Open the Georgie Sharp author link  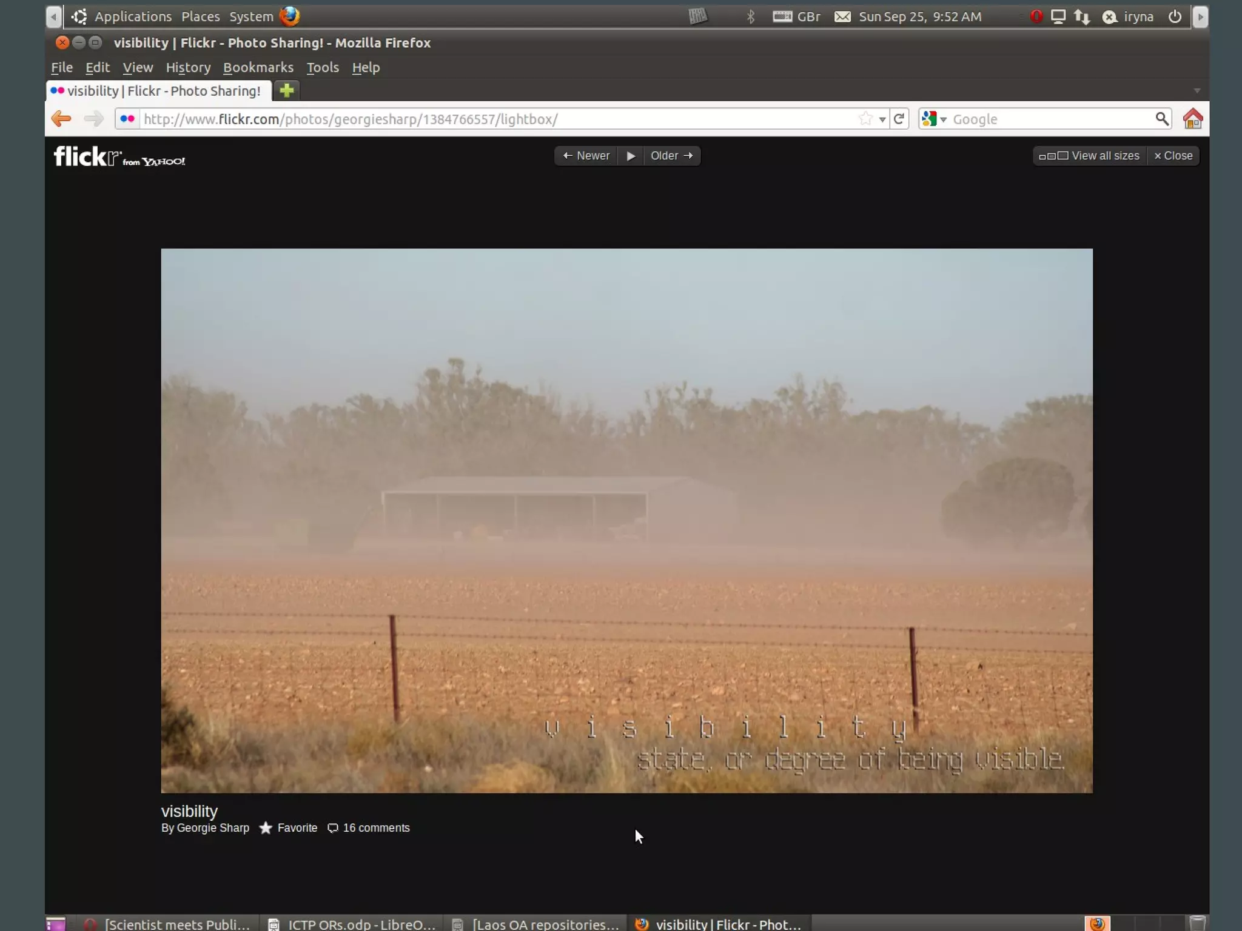[x=213, y=828]
